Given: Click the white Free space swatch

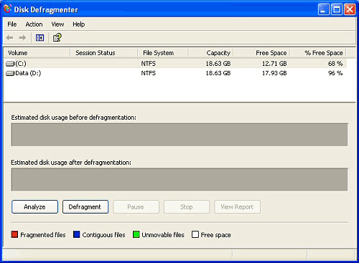Looking at the screenshot, I should point(195,234).
